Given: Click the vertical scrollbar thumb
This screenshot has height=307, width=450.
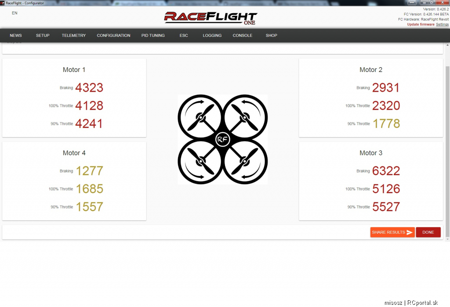Looking at the screenshot, I should (x=447, y=151).
